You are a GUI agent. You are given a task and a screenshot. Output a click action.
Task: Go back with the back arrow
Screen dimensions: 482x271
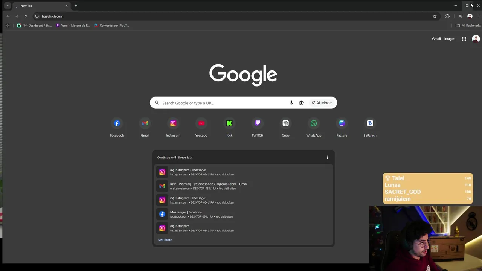(8, 16)
